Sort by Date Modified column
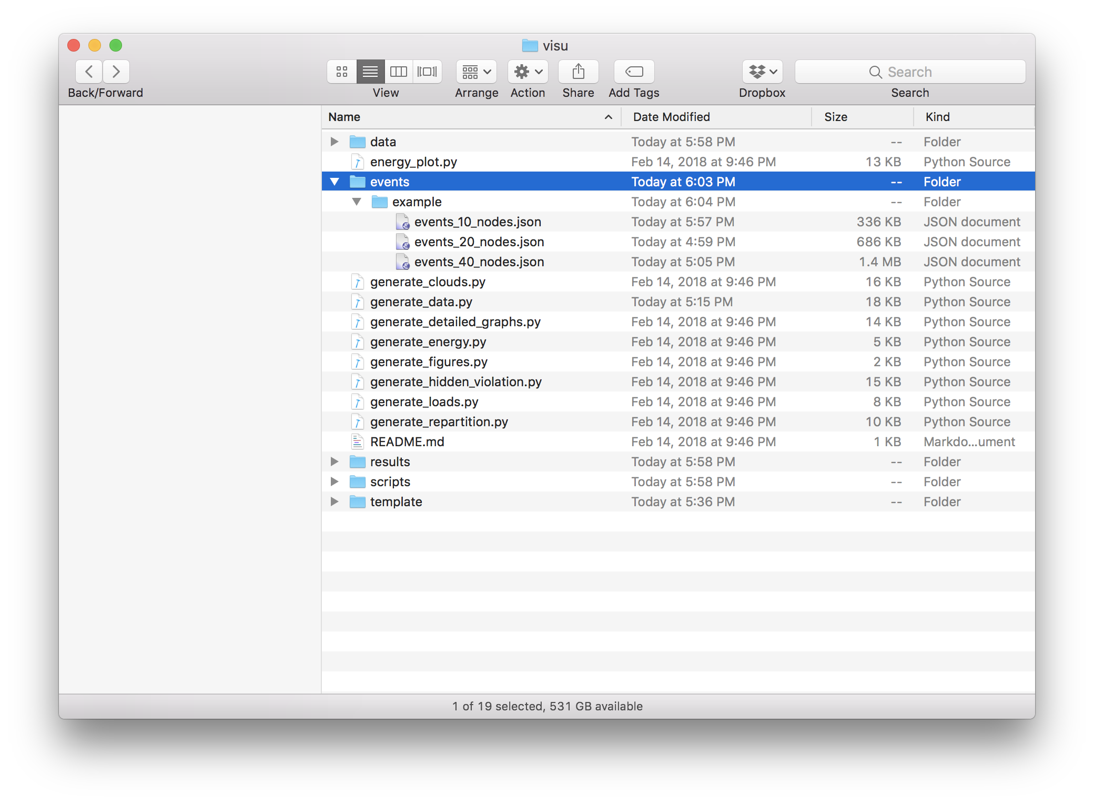Screen dimensions: 1094x803 point(671,117)
